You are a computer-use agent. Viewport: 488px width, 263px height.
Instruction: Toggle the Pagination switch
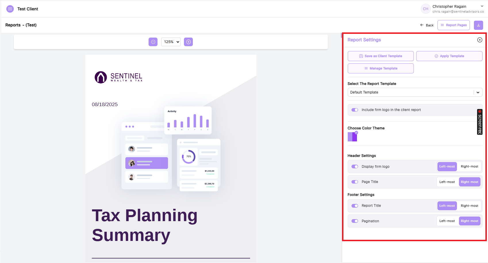pos(355,221)
